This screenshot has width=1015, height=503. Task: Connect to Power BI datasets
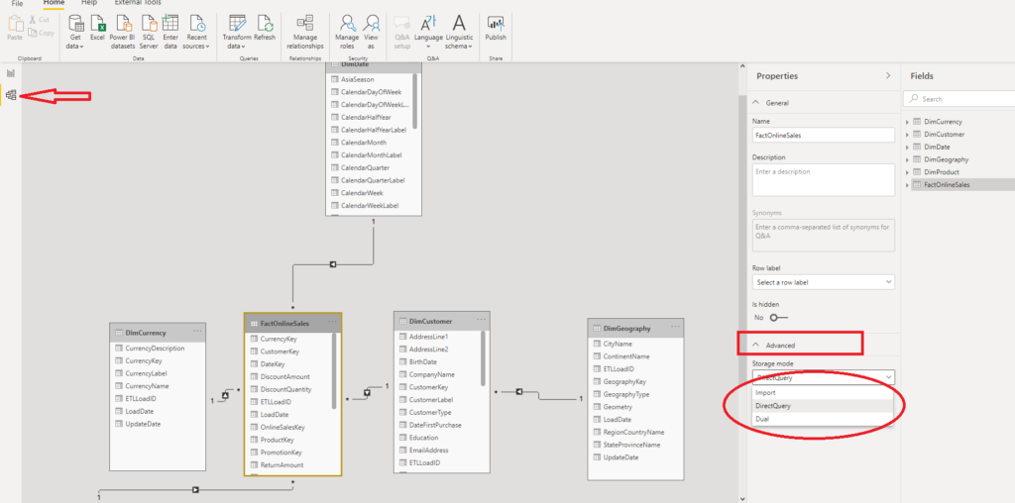(x=122, y=33)
